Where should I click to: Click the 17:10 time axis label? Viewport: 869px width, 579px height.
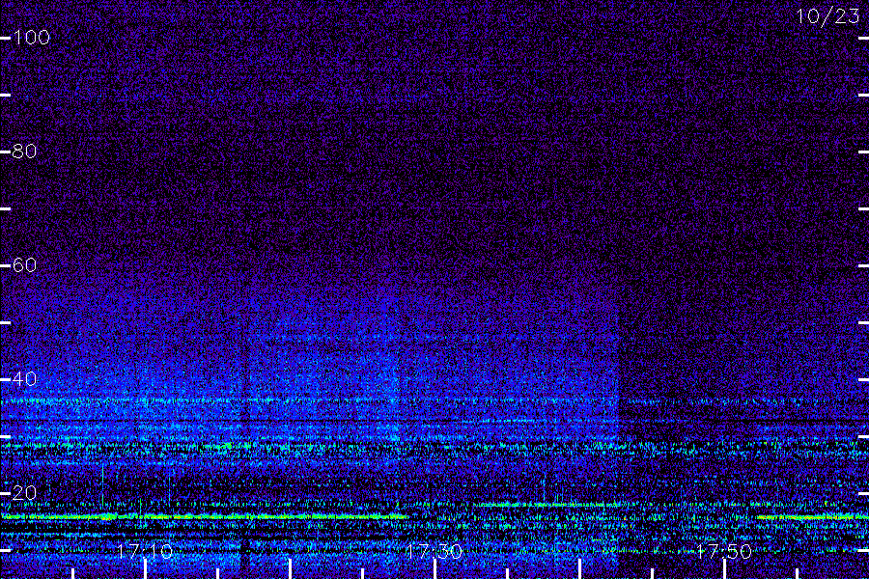pos(145,551)
